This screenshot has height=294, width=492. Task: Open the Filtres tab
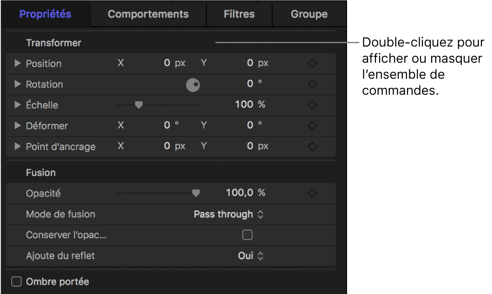click(239, 14)
